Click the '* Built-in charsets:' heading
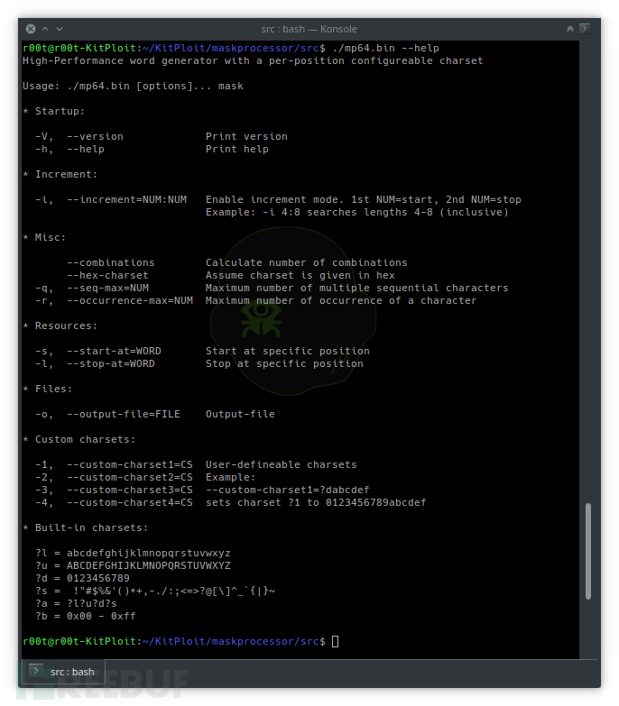Screen dimensions: 619x706 point(85,527)
